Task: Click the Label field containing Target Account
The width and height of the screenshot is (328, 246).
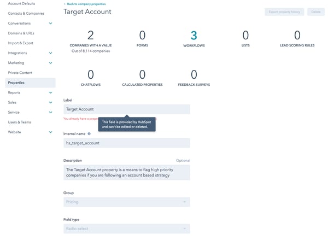Action: pyautogui.click(x=127, y=109)
